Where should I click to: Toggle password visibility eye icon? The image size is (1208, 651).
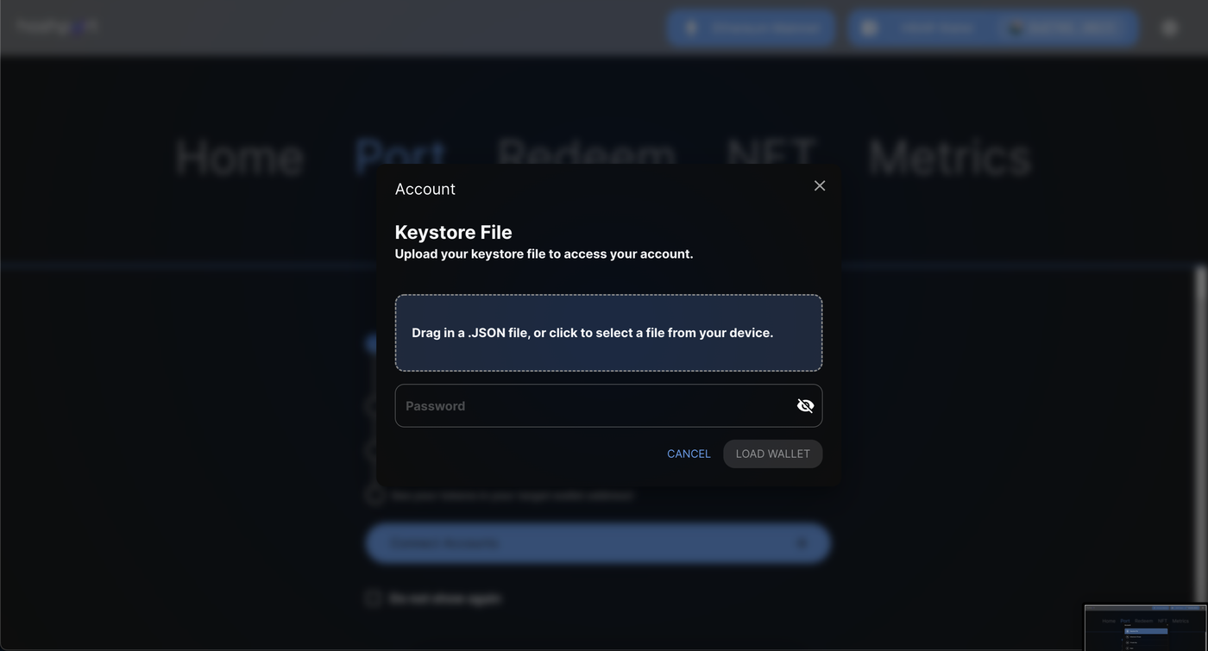pyautogui.click(x=805, y=406)
